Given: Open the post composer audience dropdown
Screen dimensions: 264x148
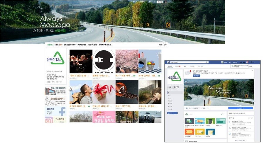Looking at the screenshot, I should point(222,114).
